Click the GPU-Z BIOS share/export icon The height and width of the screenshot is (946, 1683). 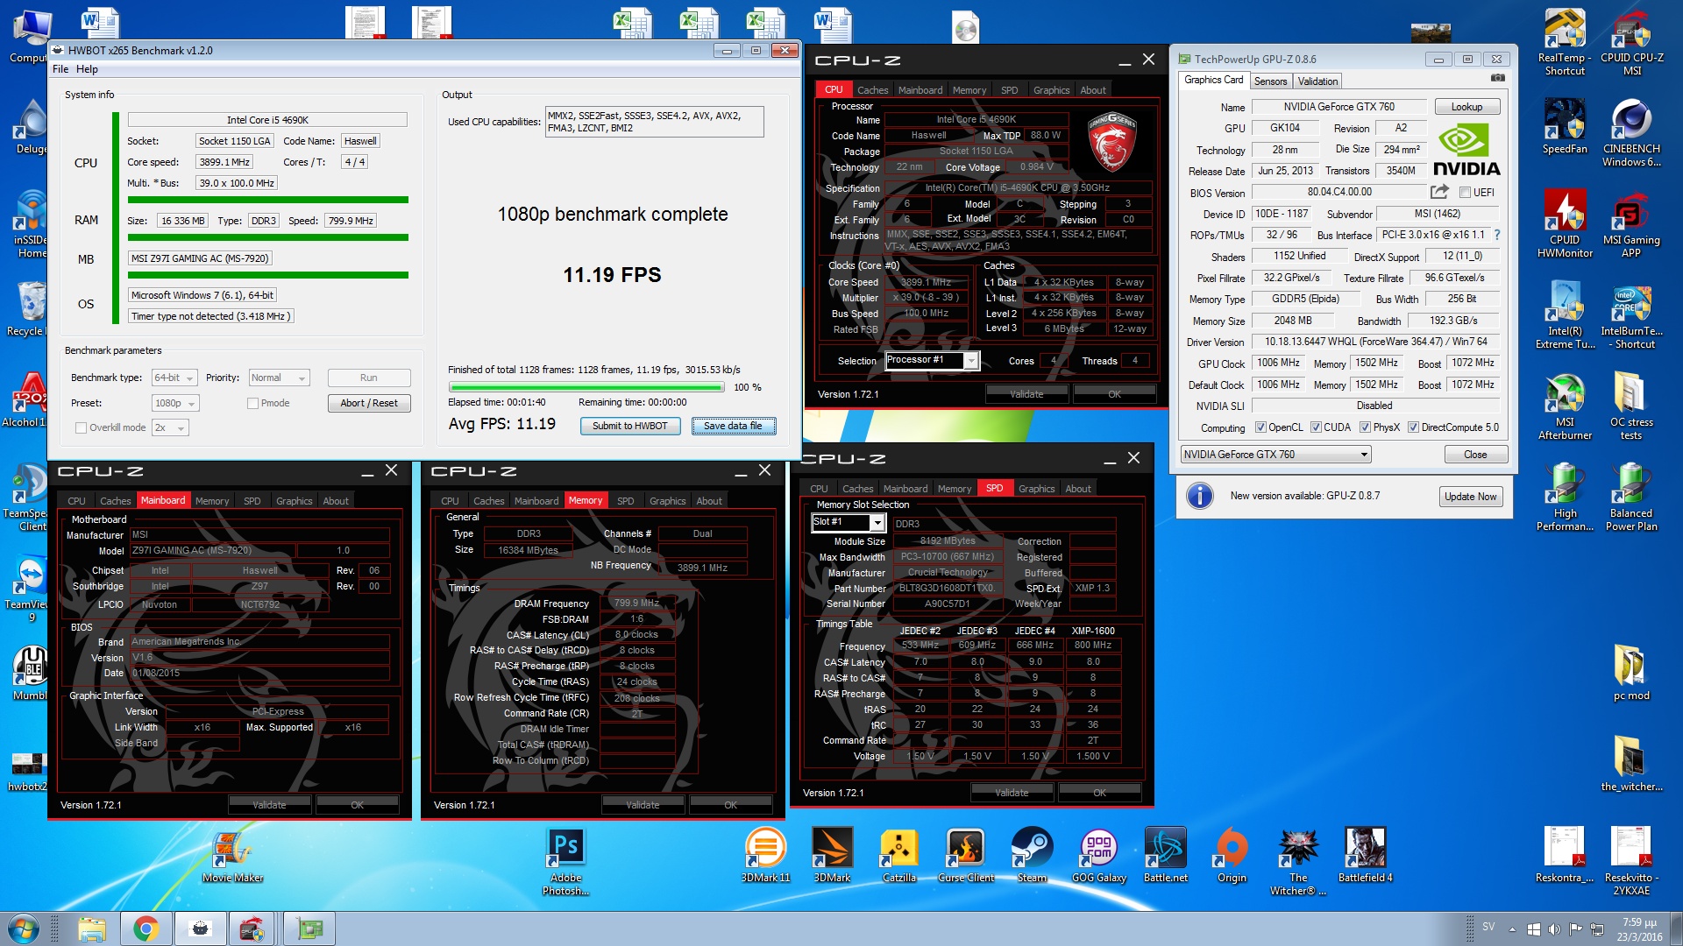[x=1439, y=192]
